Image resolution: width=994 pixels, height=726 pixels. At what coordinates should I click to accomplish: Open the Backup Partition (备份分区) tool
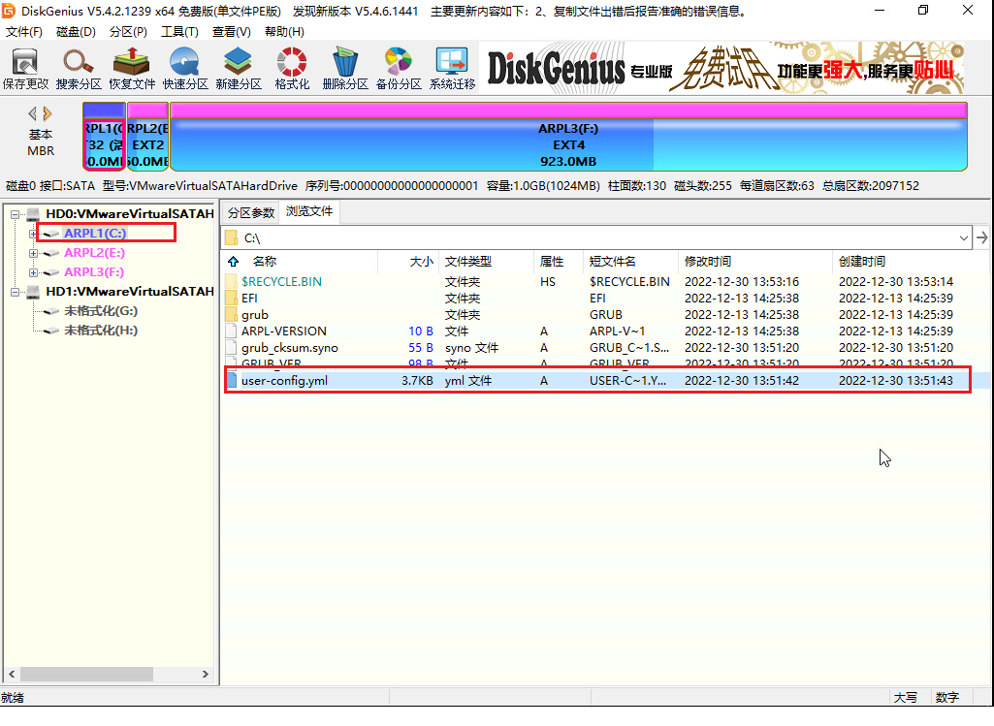pos(399,69)
